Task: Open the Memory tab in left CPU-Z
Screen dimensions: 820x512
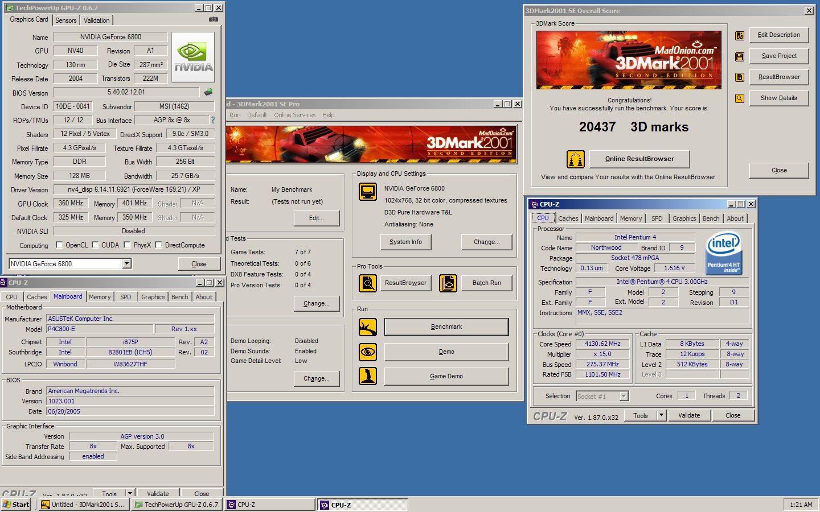Action: pyautogui.click(x=100, y=297)
